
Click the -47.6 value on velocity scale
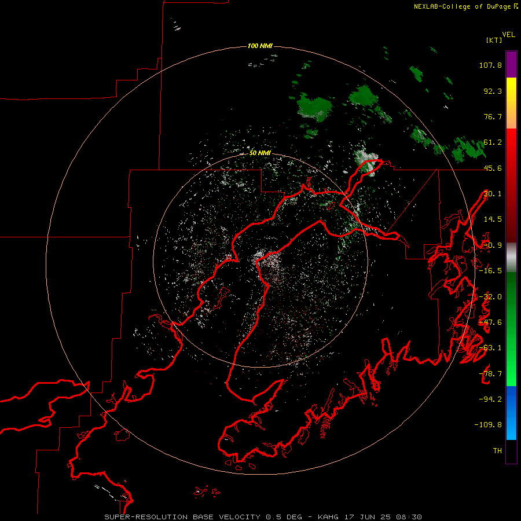tap(490, 322)
